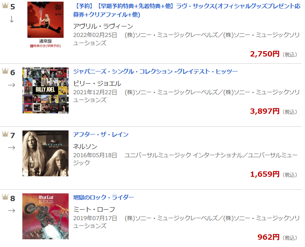
Task: Click the 3,897円 price text
Action: (x=265, y=111)
